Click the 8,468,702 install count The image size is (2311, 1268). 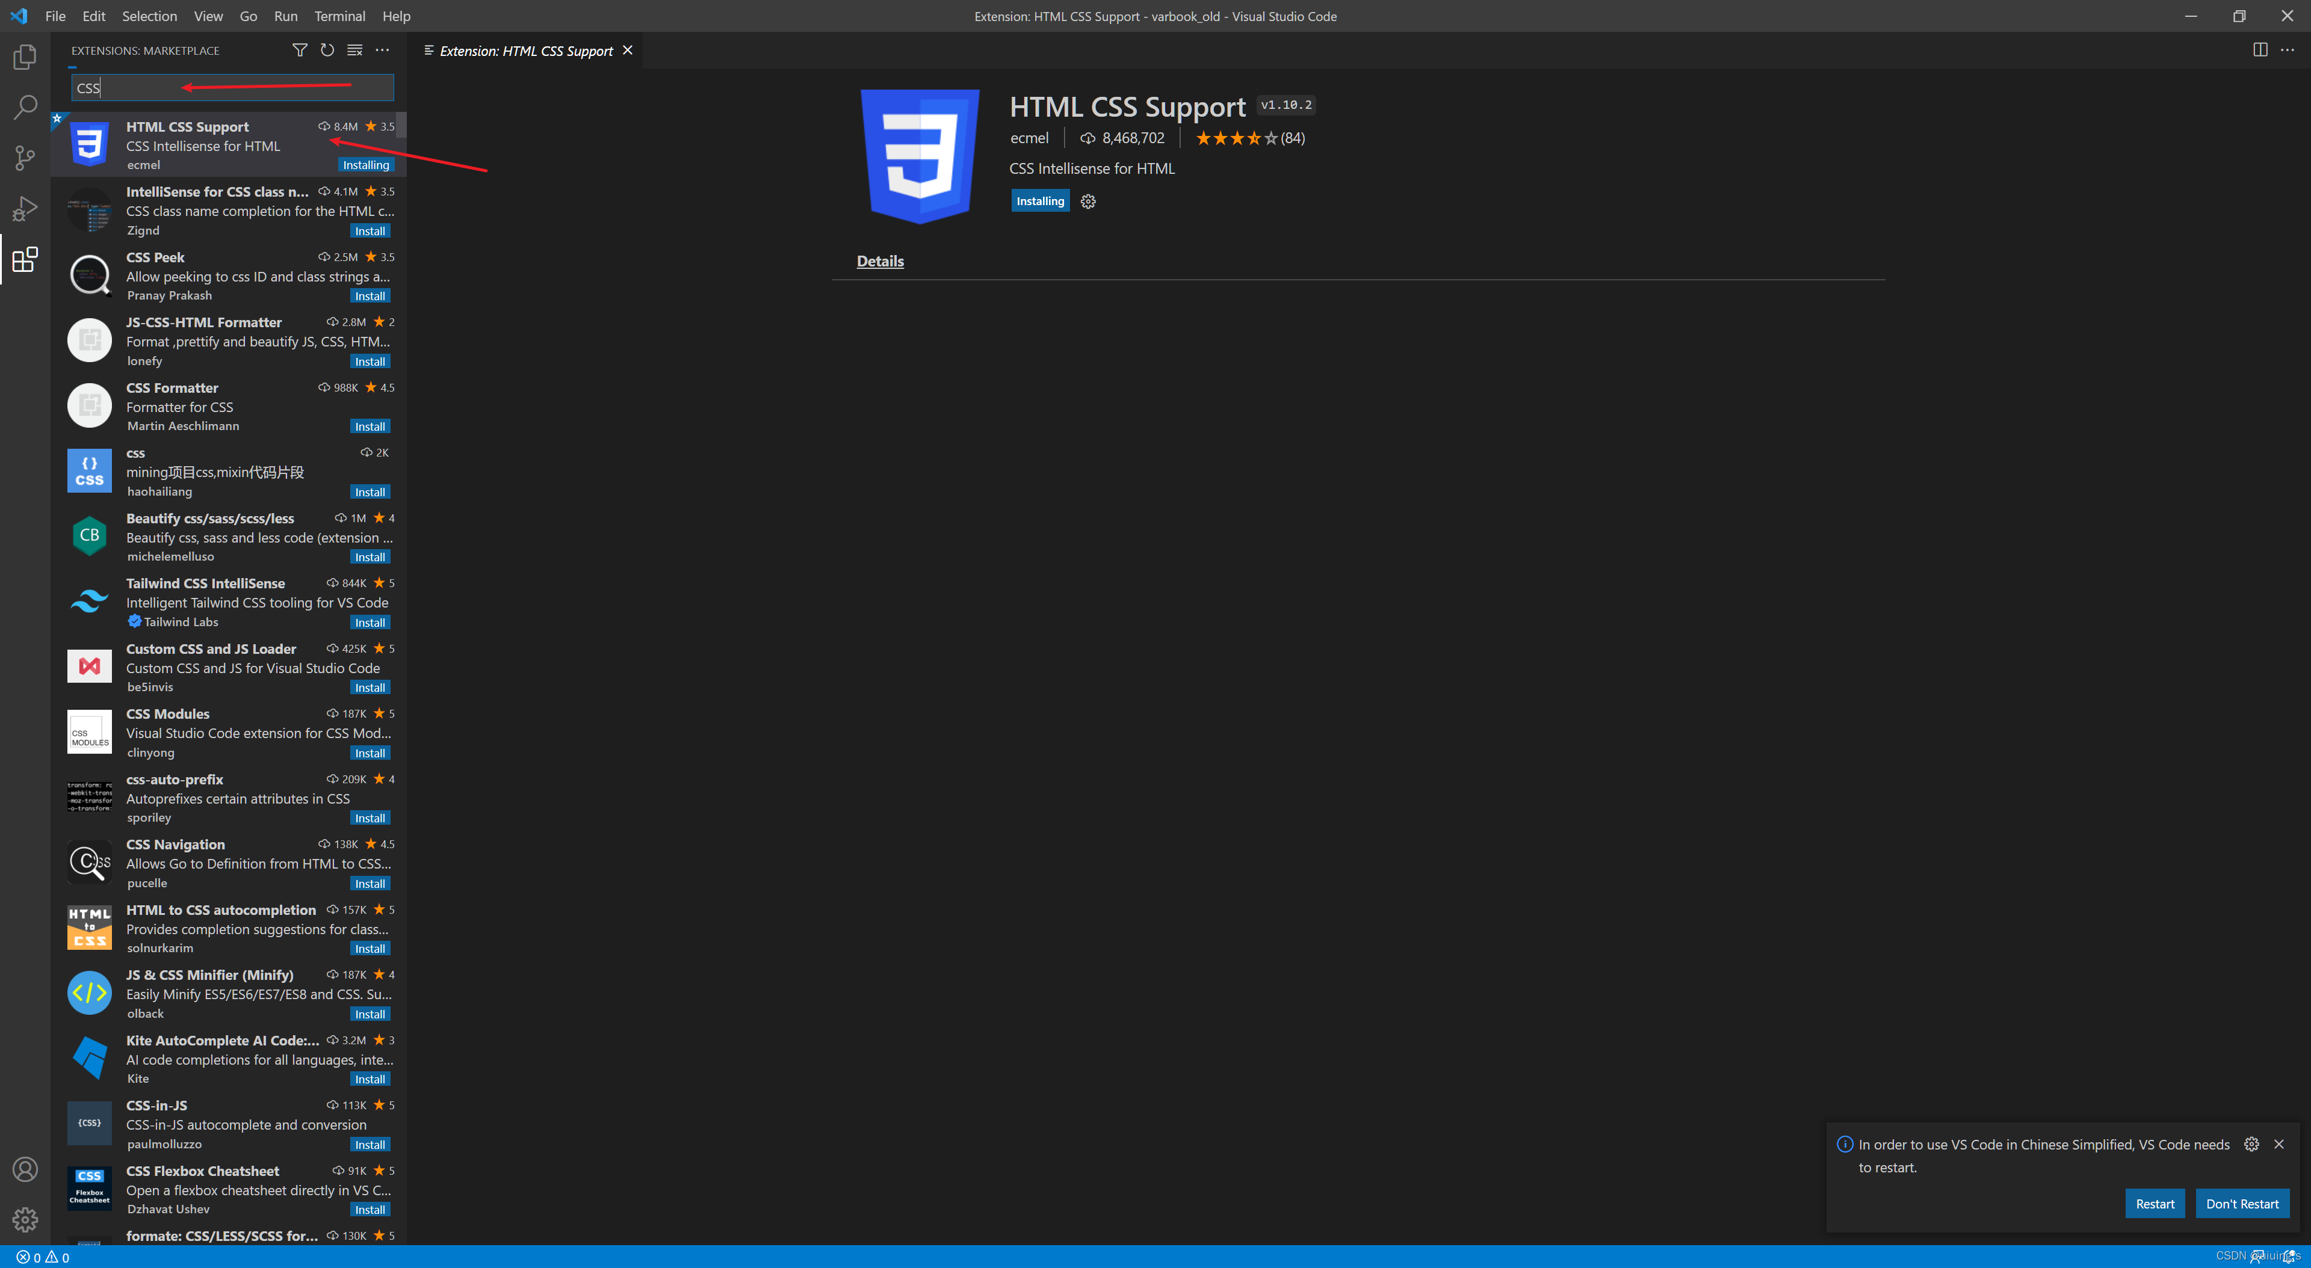click(1122, 138)
